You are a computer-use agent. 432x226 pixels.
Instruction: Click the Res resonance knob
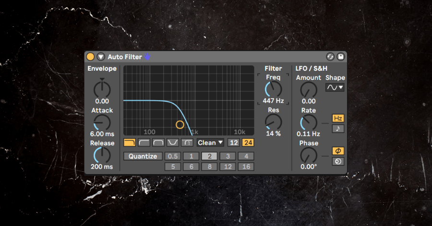coord(273,122)
